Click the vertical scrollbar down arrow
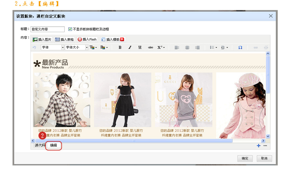The height and width of the screenshot is (170, 290). (x=268, y=136)
